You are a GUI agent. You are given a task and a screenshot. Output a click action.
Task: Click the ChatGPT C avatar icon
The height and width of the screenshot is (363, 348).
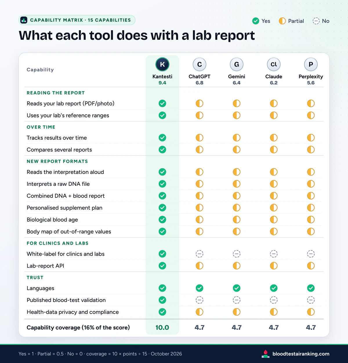coord(200,64)
